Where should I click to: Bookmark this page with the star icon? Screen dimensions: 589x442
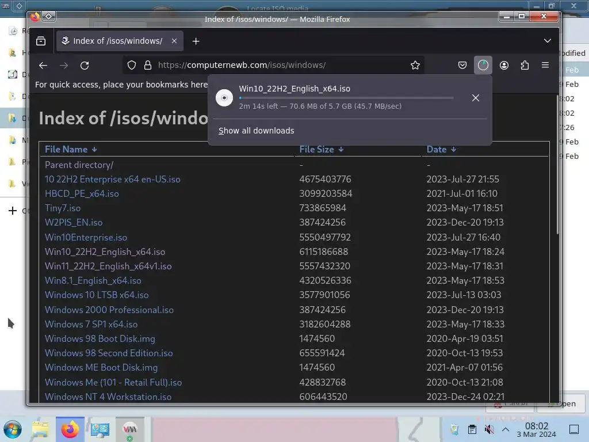(415, 66)
